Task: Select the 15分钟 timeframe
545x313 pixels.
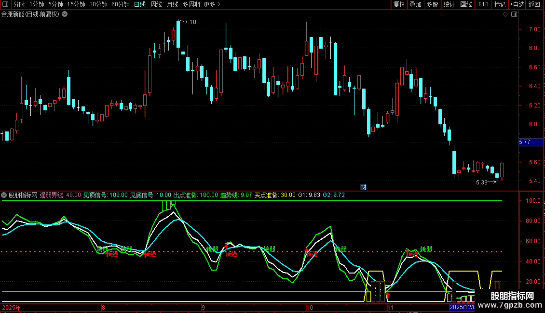Action: point(76,4)
